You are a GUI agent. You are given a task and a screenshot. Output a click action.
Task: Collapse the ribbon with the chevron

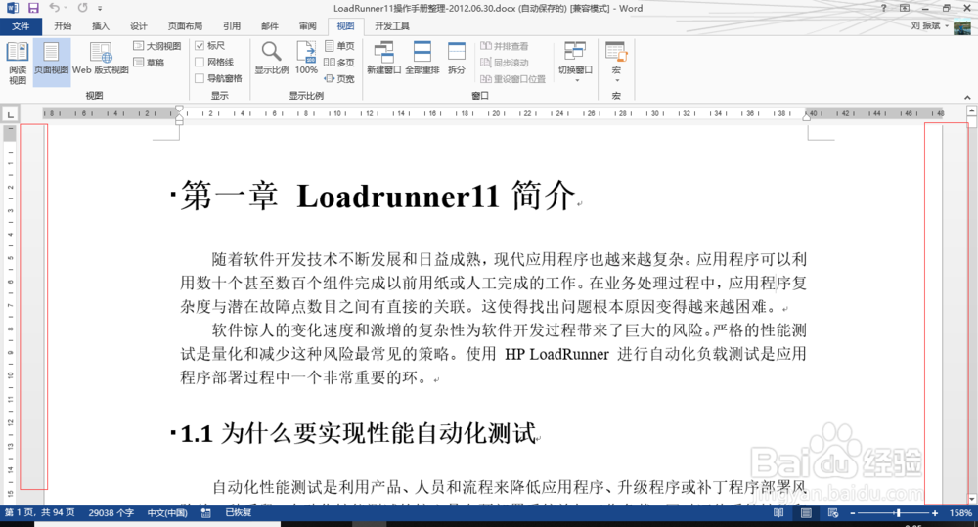(x=967, y=97)
